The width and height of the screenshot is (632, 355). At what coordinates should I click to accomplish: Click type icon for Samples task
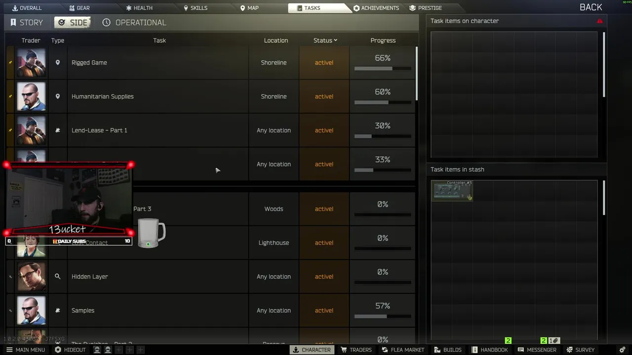[58, 311]
